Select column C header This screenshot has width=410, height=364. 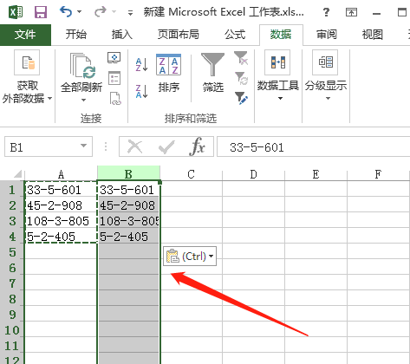(191, 174)
